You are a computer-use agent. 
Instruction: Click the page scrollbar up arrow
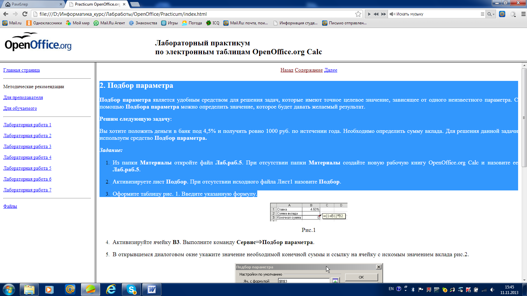pos(524,65)
